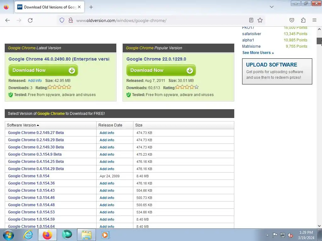This screenshot has width=322, height=241.
Task: Open Google Chrome 0.3.154.9 Beta link
Action: coord(35,154)
